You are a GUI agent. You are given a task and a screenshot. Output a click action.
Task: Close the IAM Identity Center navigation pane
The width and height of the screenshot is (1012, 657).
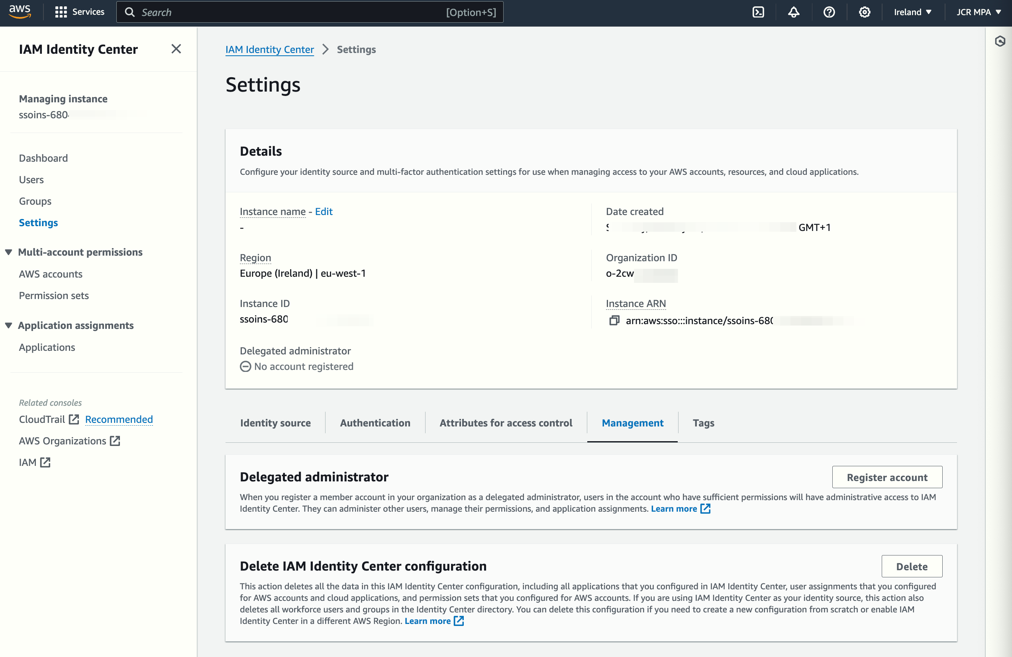[x=176, y=49]
